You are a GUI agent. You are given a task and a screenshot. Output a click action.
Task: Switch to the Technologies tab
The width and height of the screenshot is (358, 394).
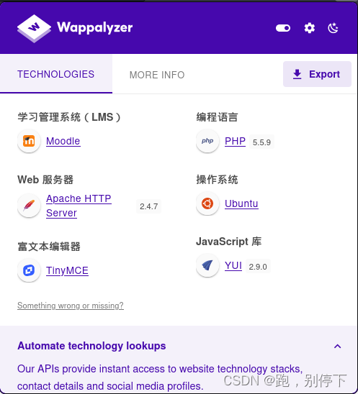56,74
